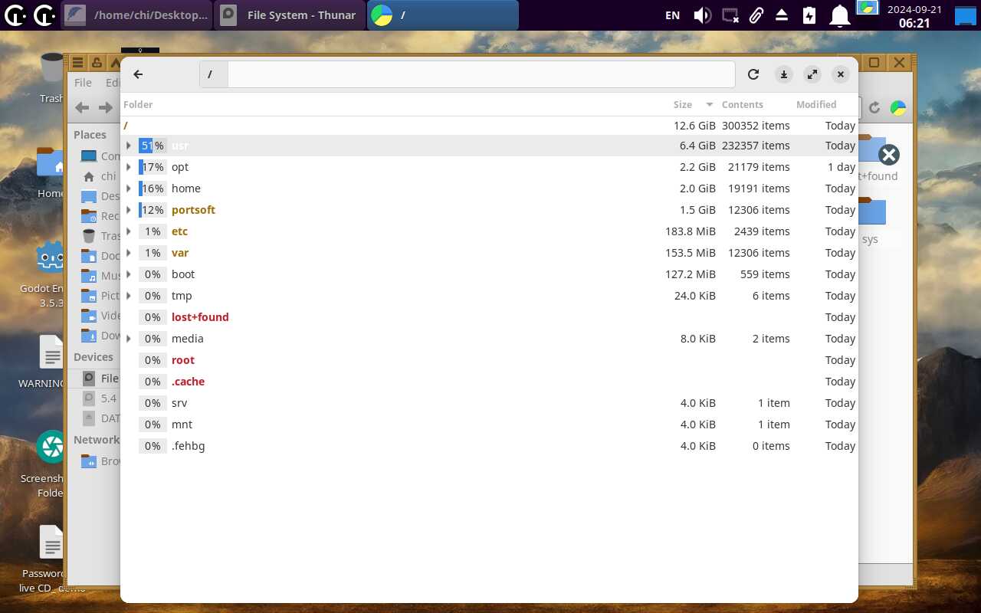The image size is (981, 613).
Task: Expand the tmp folder row
Action: [x=129, y=296]
